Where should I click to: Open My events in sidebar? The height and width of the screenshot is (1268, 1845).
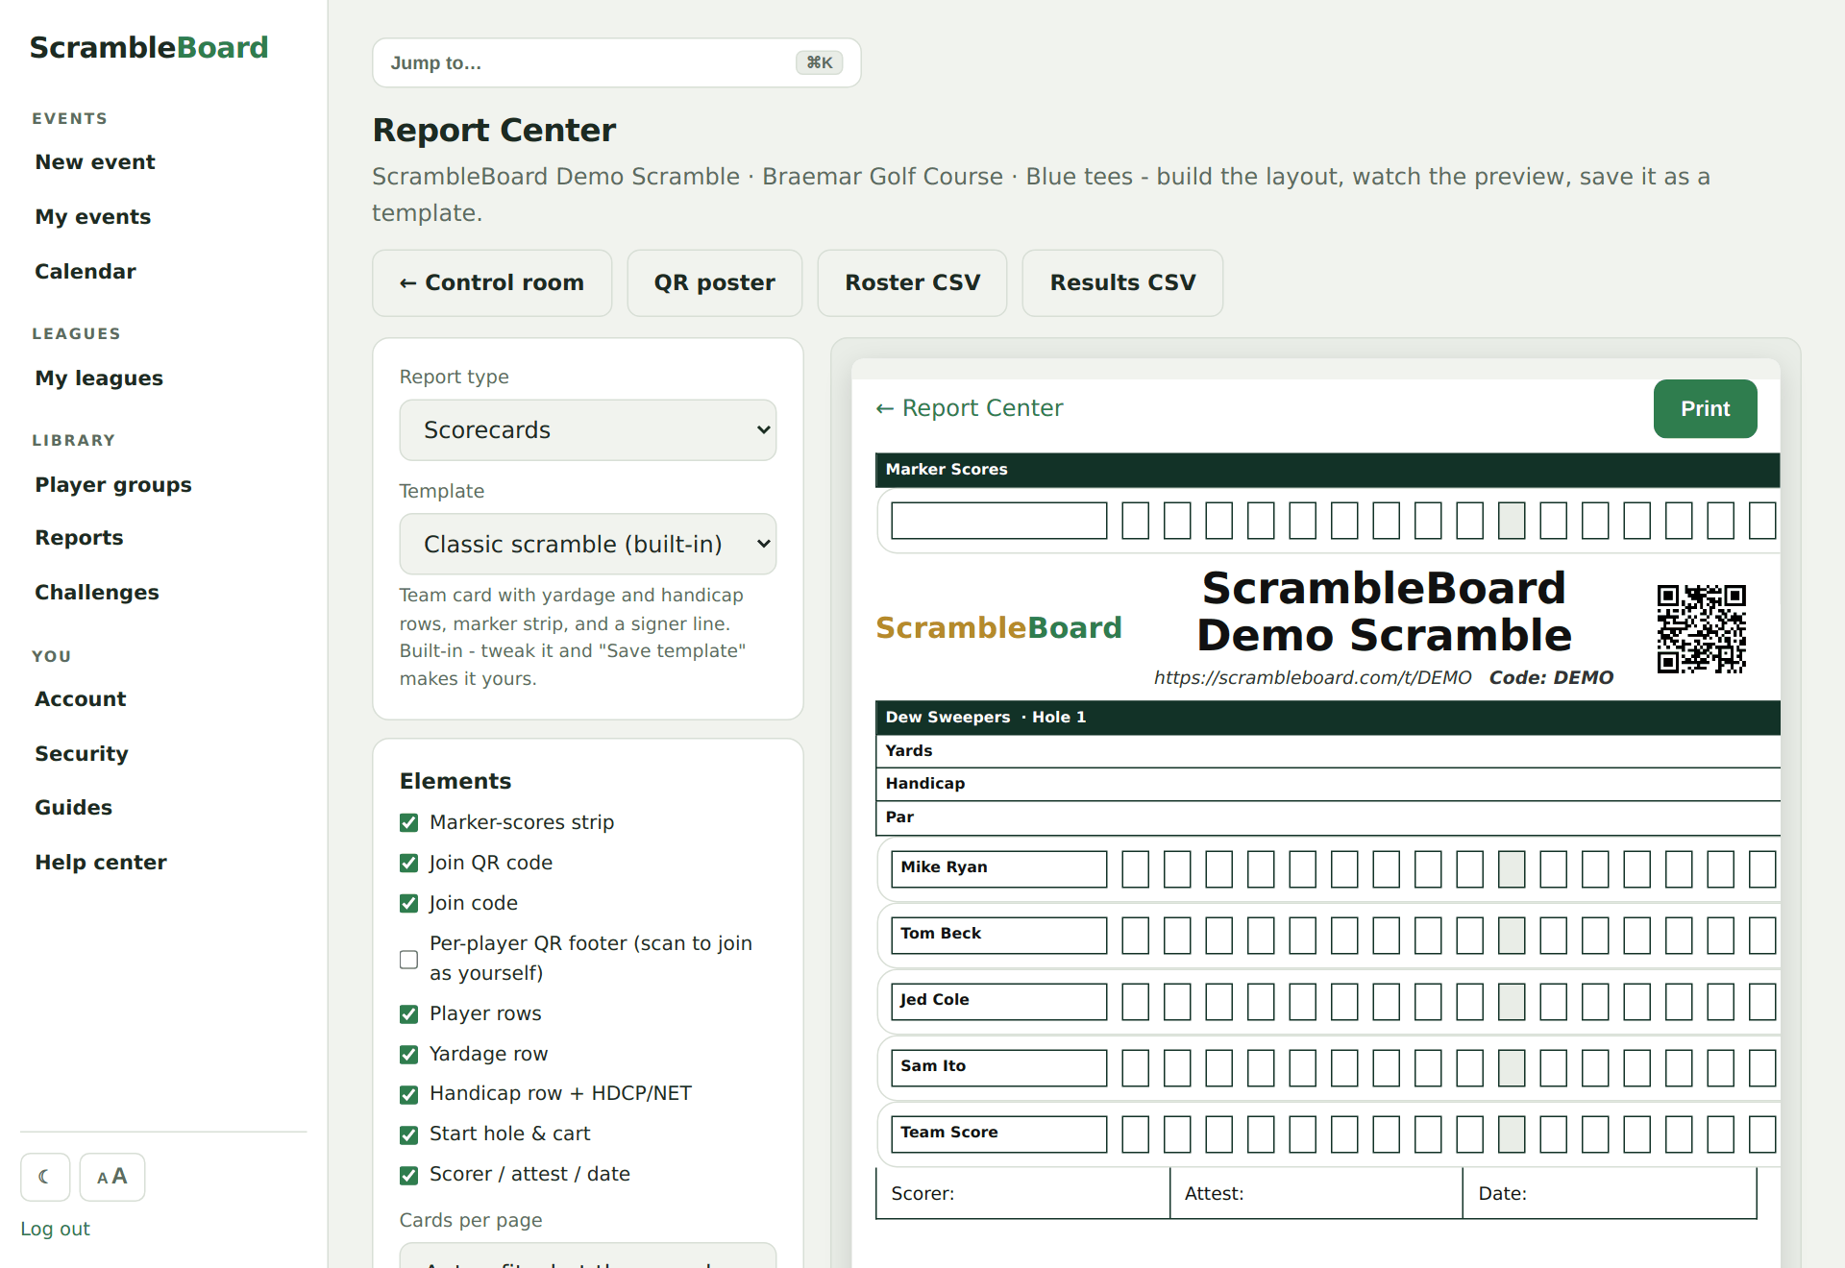click(x=93, y=217)
